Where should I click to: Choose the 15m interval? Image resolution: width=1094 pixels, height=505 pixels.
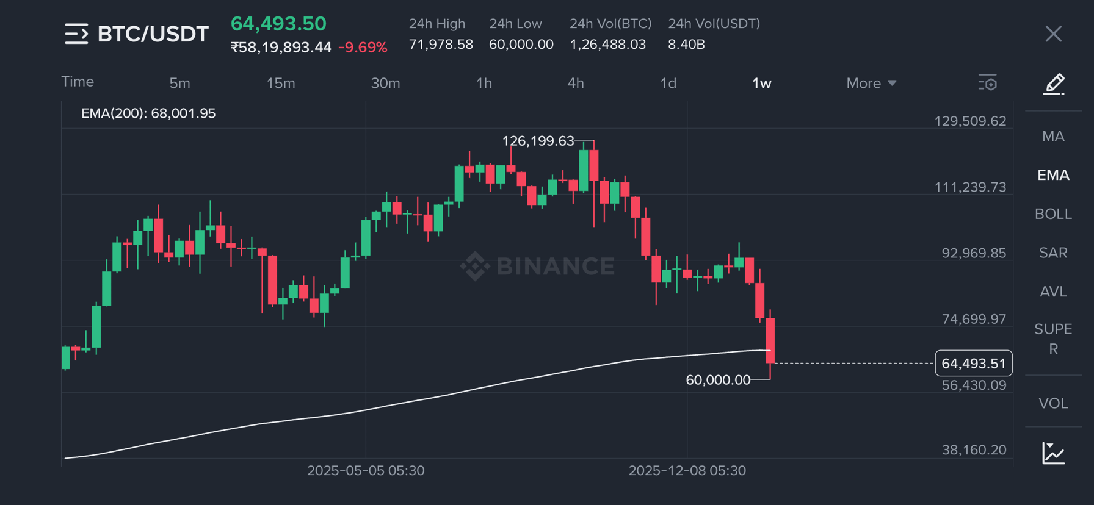pos(281,83)
